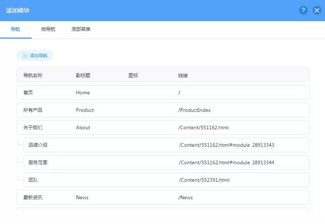Pick the 服务范围 sub-navigation item
Screen dimensions: 325x224
[38, 162]
